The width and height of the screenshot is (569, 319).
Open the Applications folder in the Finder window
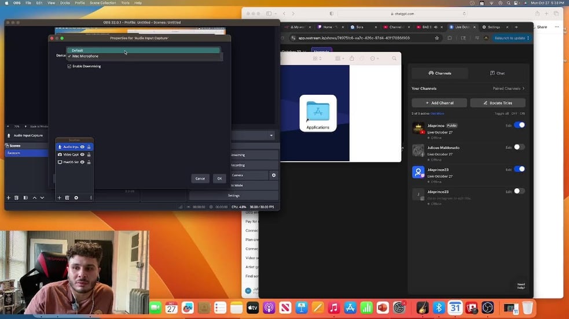point(318,113)
